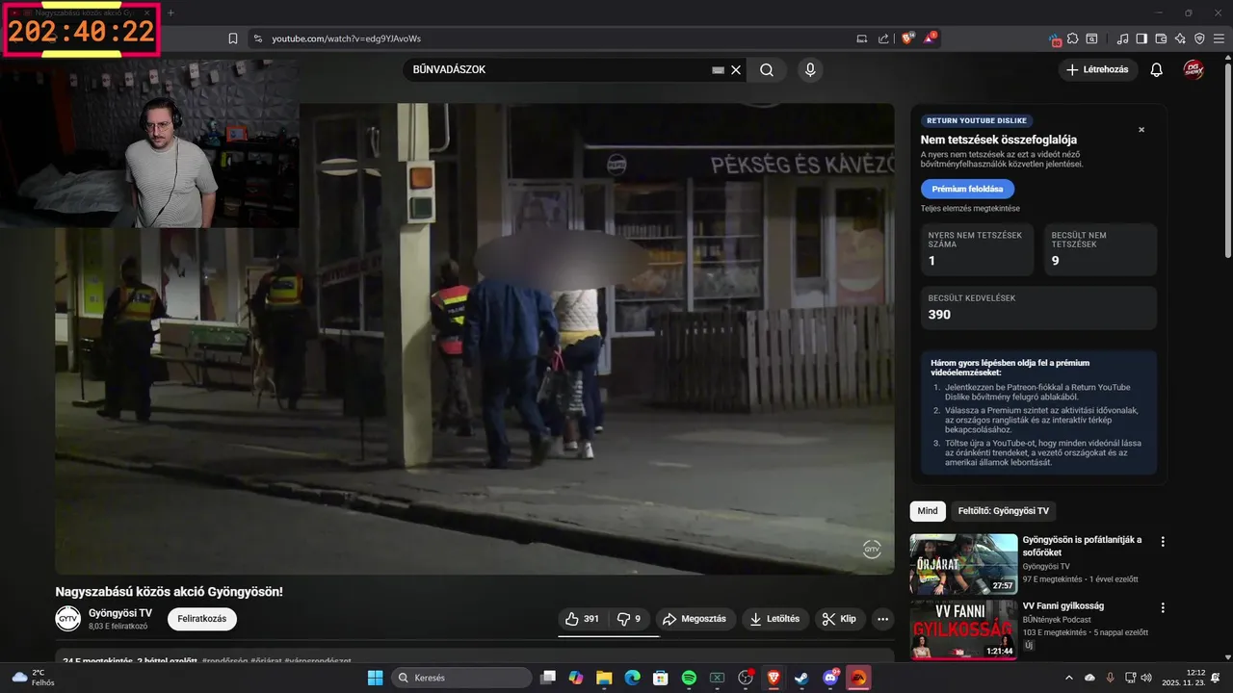Click the video player to pause
1233x693 pixels.
coord(474,339)
